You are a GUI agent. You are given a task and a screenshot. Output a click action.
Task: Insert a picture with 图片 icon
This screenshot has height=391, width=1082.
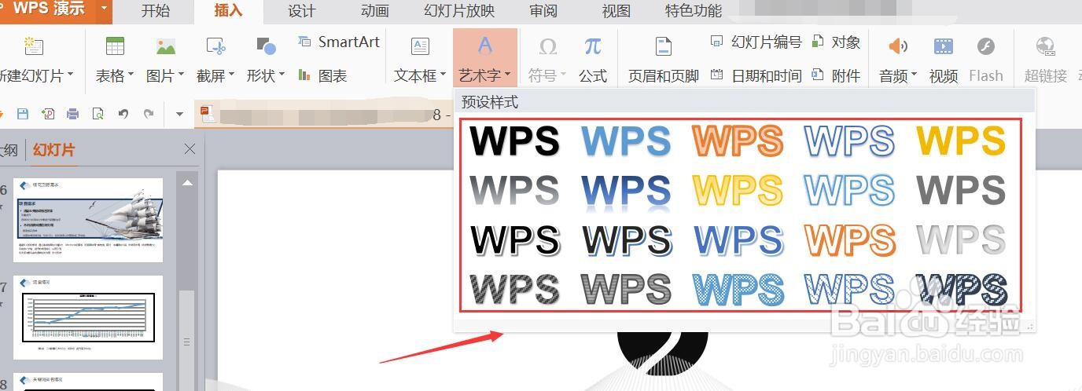pyautogui.click(x=165, y=46)
